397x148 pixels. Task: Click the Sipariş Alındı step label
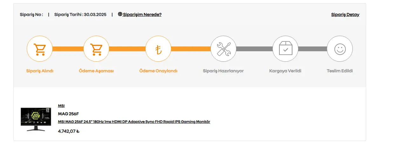(40, 71)
